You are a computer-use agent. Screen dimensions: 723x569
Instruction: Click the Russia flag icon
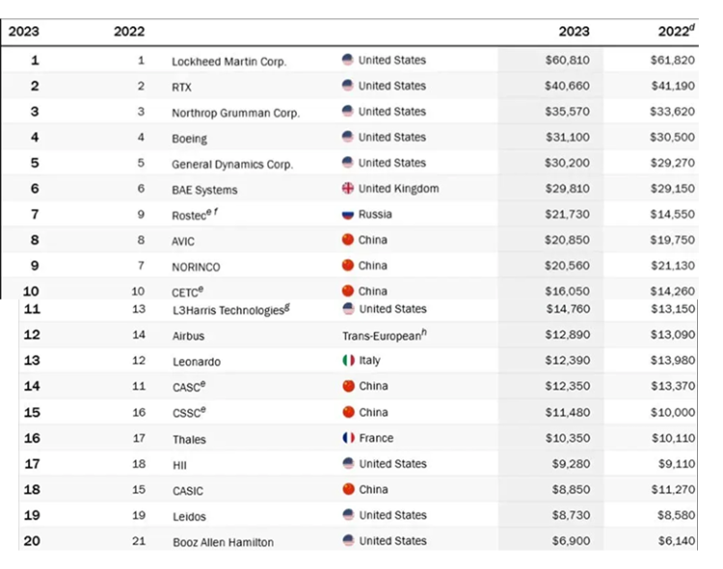tap(348, 214)
